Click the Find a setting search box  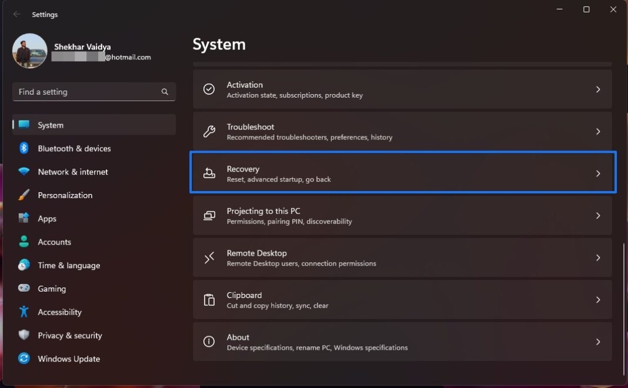click(x=88, y=92)
